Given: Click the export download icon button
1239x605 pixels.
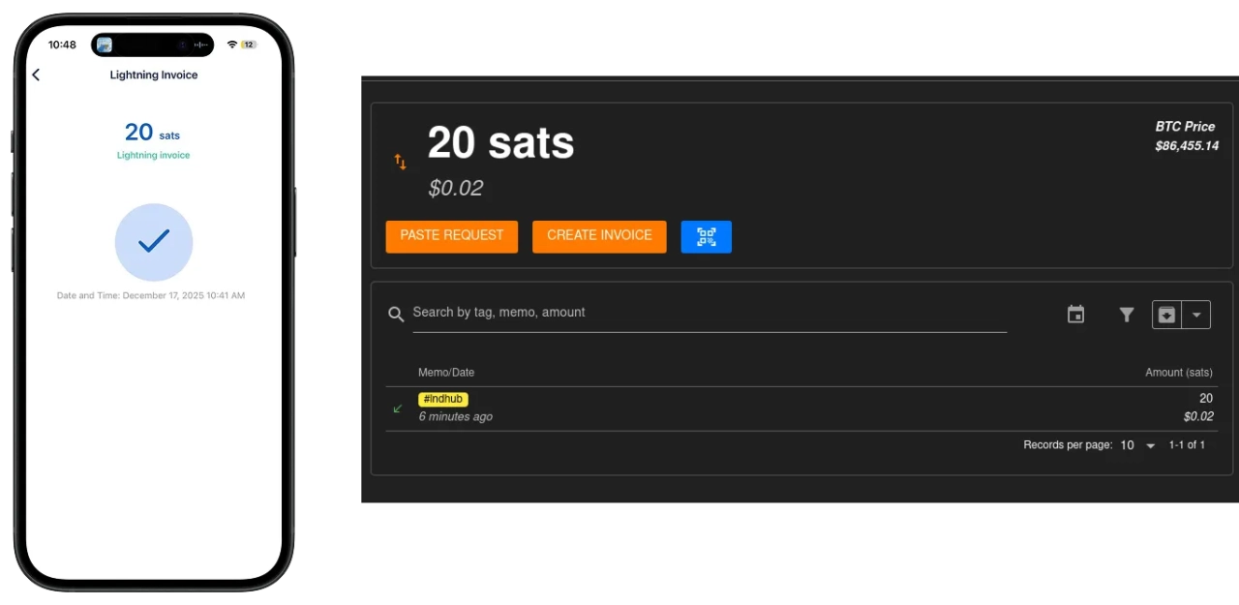Looking at the screenshot, I should 1167,315.
